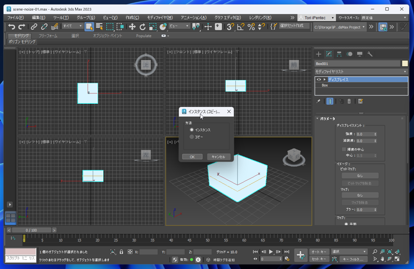The height and width of the screenshot is (269, 414).
Task: Open Select by Name list icon
Action: pos(99,27)
